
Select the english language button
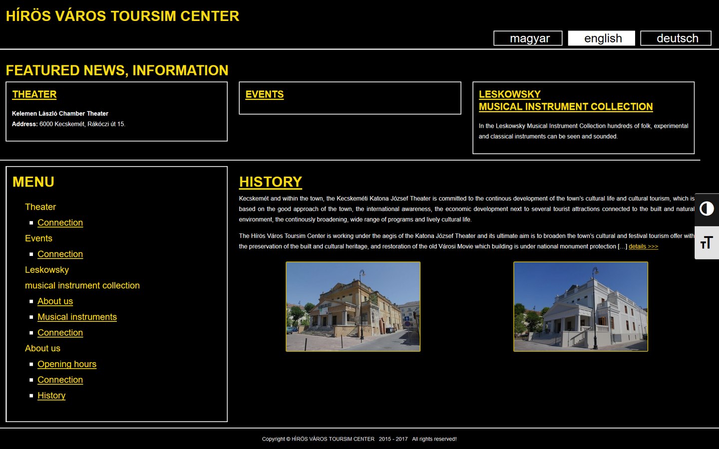tap(602, 38)
